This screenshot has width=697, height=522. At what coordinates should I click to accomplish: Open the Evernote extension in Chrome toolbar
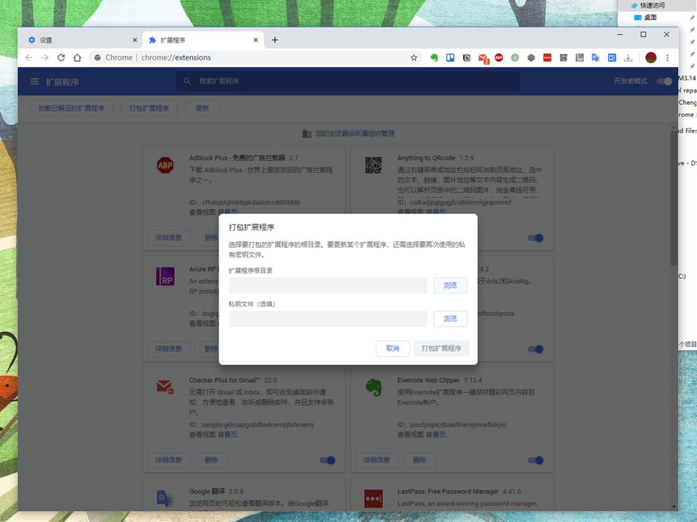[434, 57]
